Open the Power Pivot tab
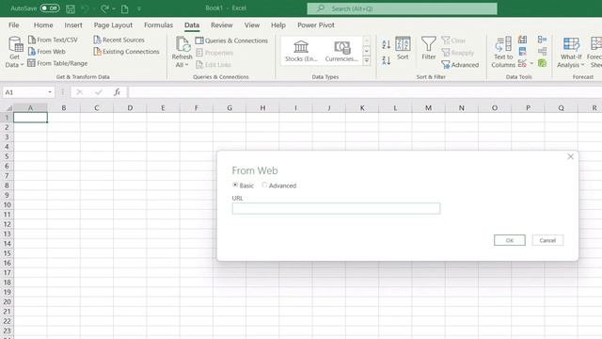Screen dimensions: 602x339 pos(316,25)
